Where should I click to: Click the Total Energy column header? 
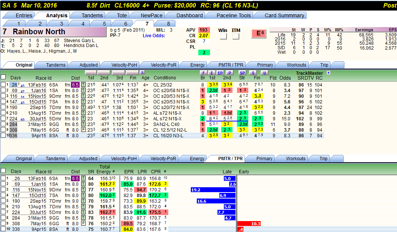click(104, 169)
